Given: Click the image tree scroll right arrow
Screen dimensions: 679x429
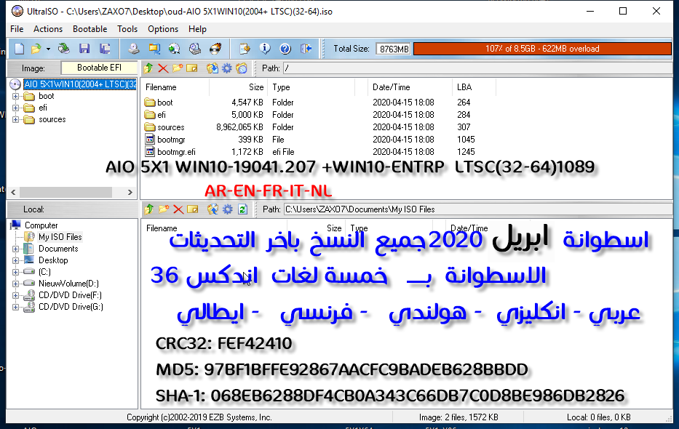Looking at the screenshot, I should click(x=130, y=192).
